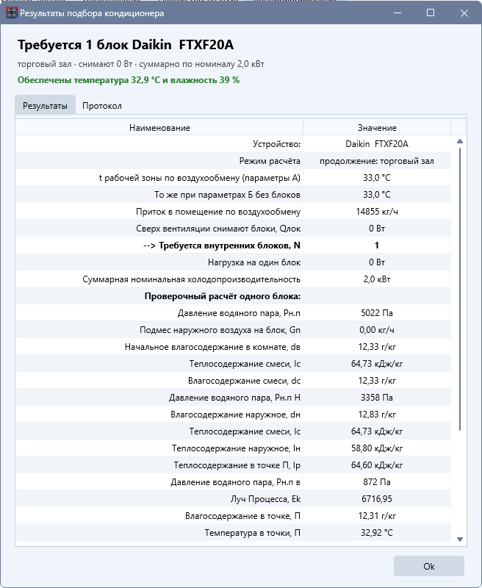Select Давление водяного пара, Рн.п Н row
The height and width of the screenshot is (588, 482).
(233, 398)
